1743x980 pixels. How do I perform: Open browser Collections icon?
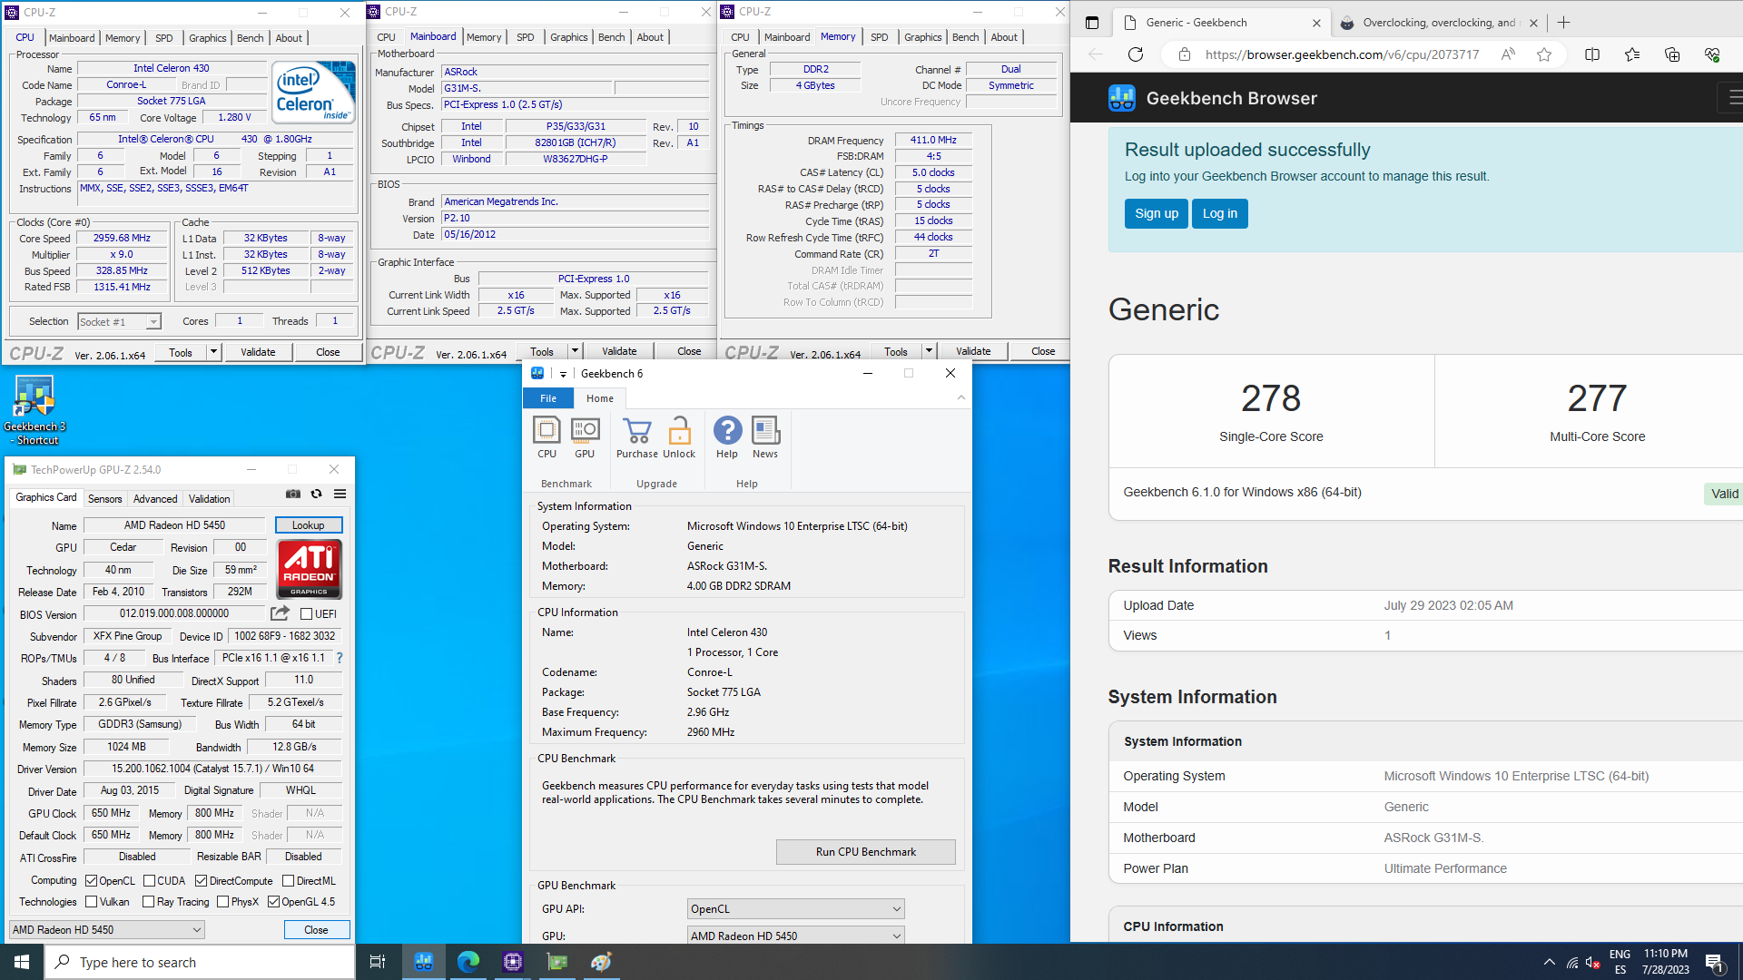pyautogui.click(x=1672, y=54)
